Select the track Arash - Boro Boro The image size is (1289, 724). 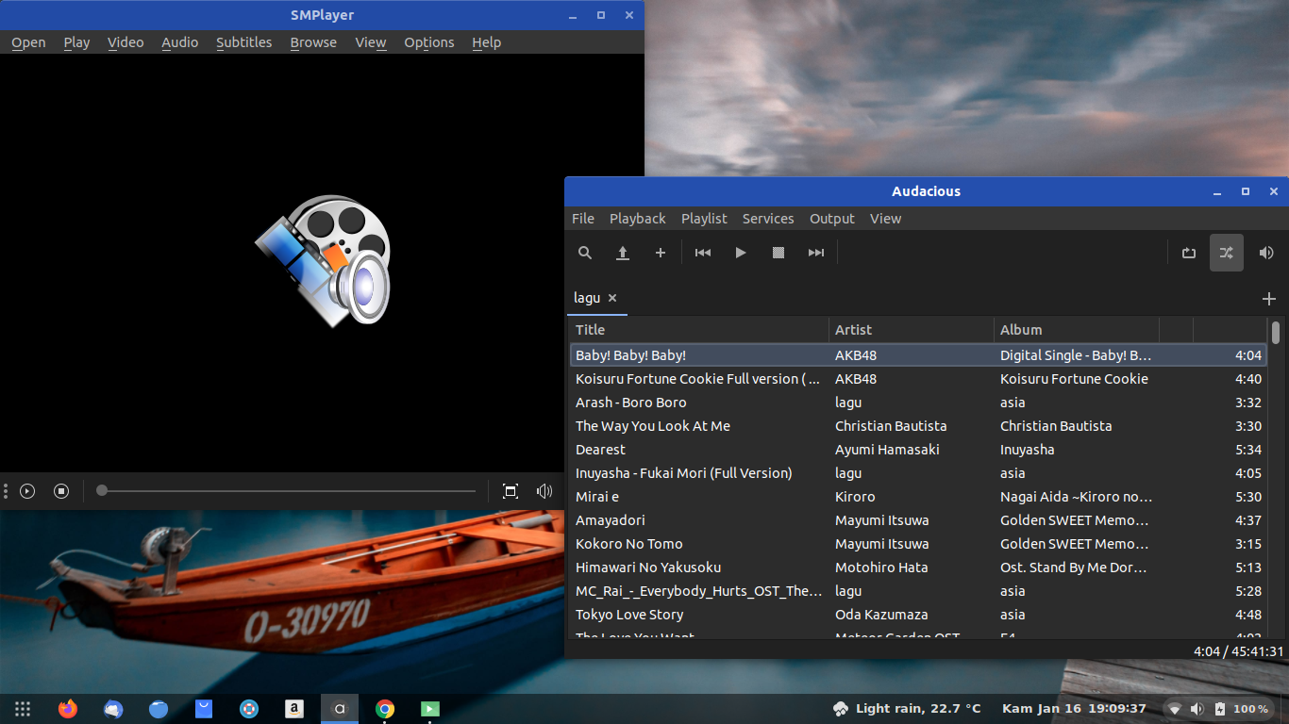(918, 403)
